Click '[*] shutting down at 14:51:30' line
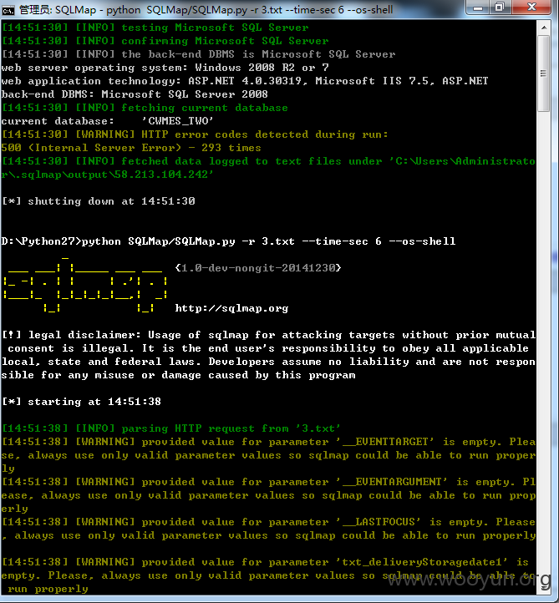 [99, 201]
